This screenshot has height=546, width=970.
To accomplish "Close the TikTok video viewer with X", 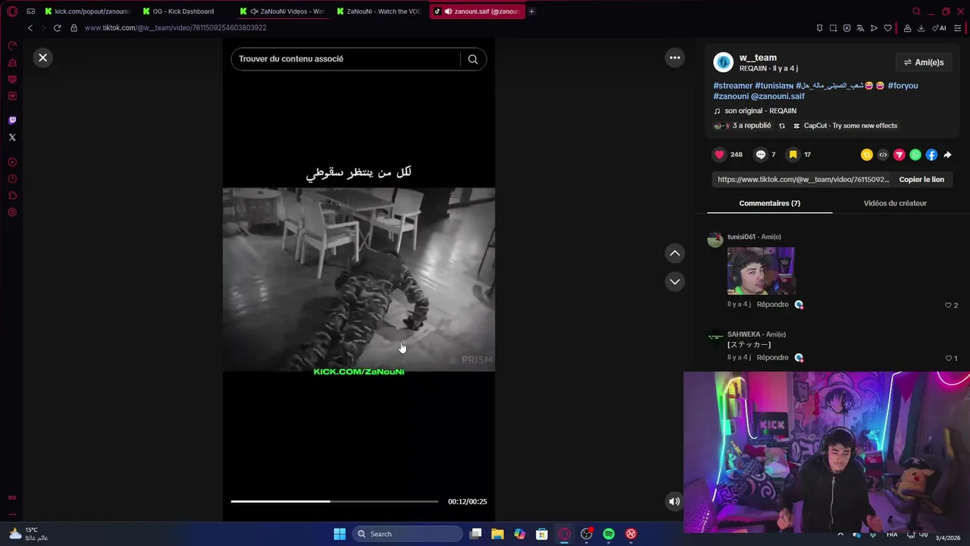I will (43, 58).
